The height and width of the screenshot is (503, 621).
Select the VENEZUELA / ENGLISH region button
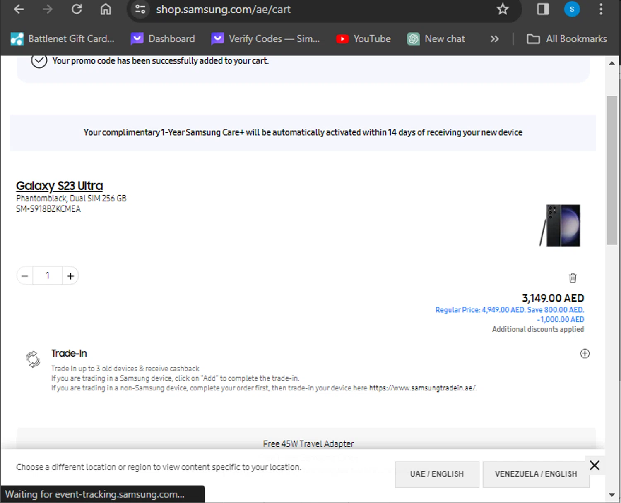536,474
